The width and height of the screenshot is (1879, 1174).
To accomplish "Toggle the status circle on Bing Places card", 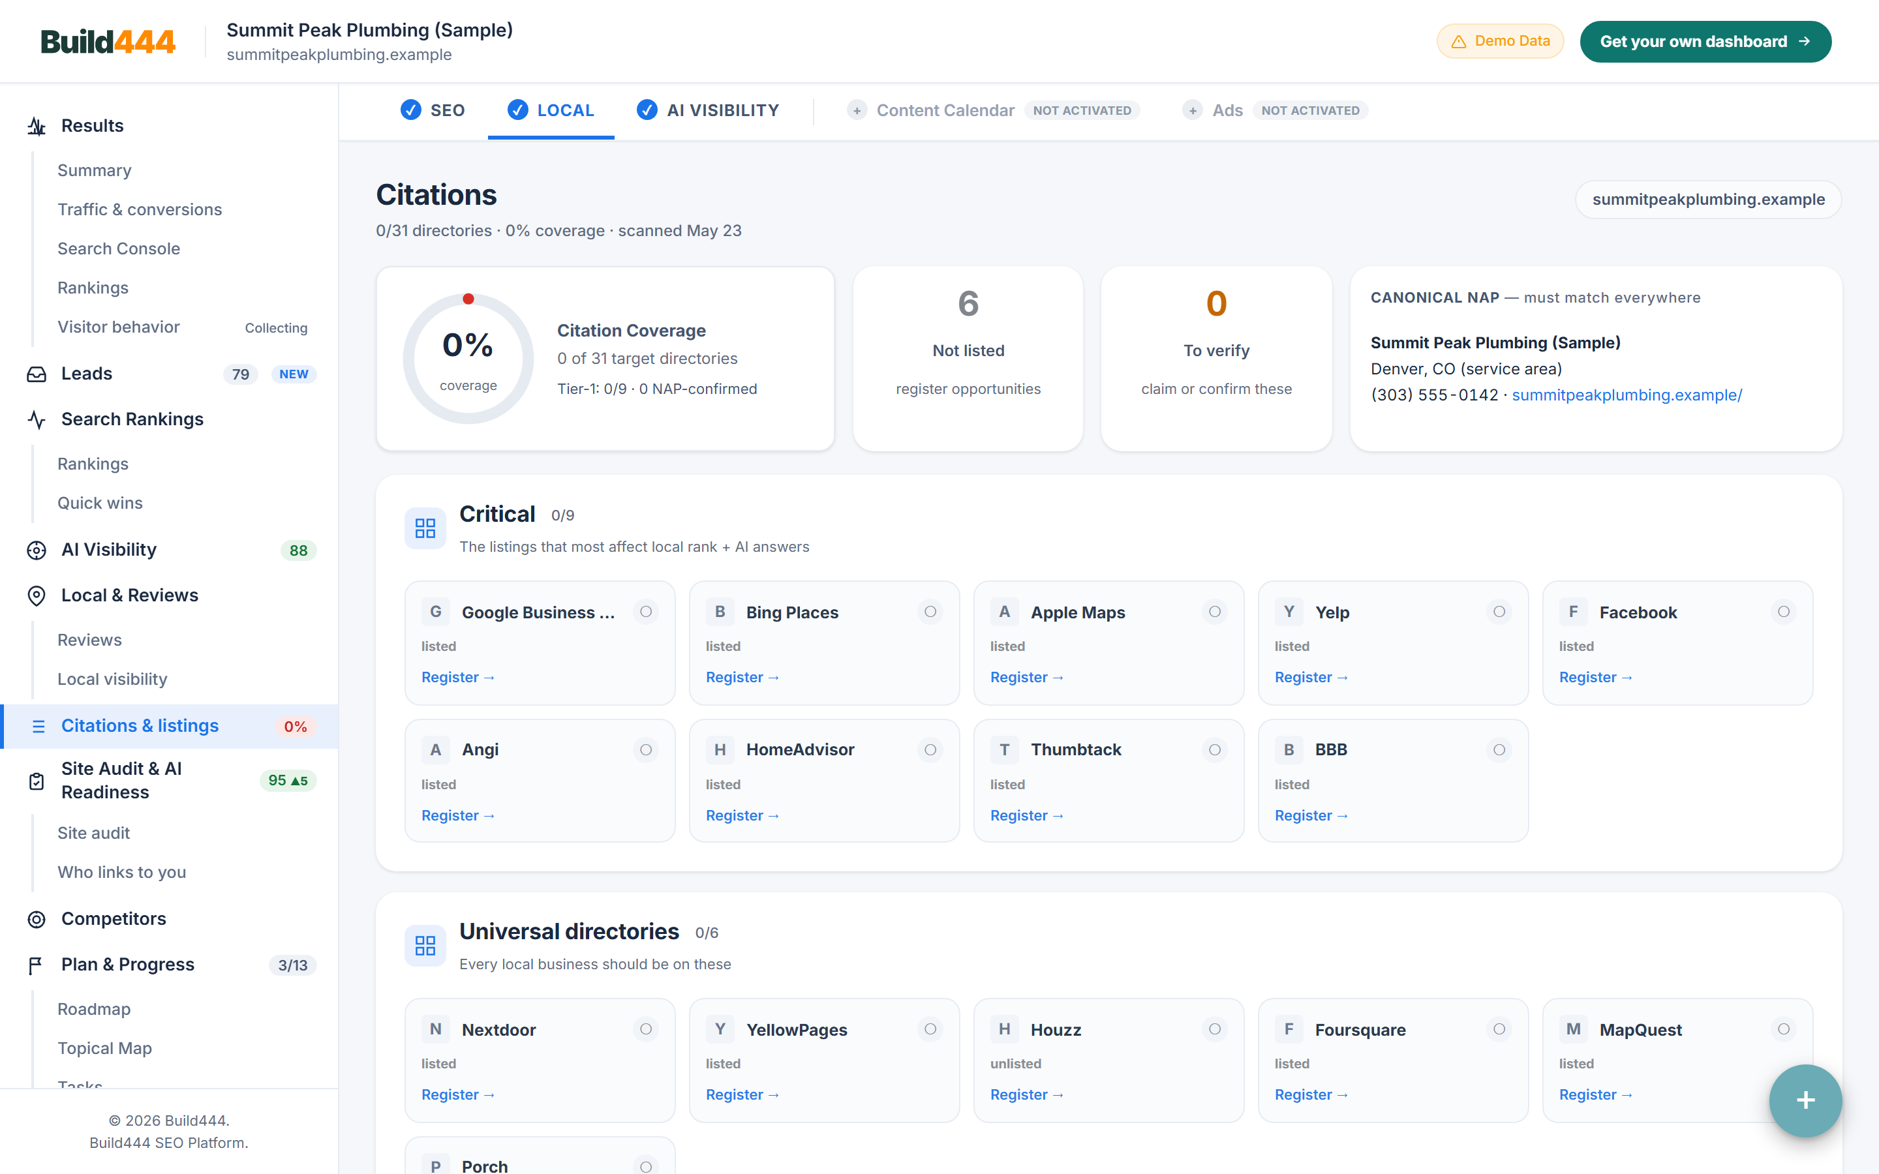I will coord(930,612).
